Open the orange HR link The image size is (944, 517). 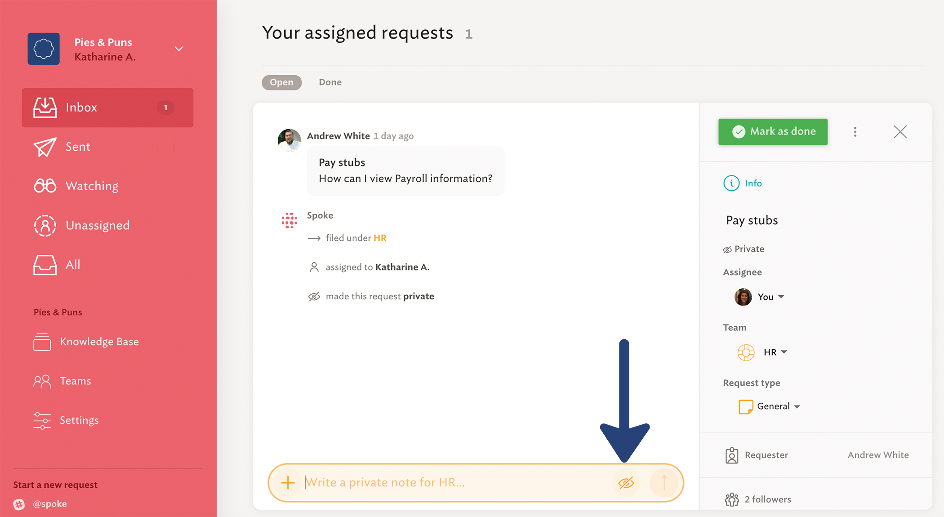[380, 238]
